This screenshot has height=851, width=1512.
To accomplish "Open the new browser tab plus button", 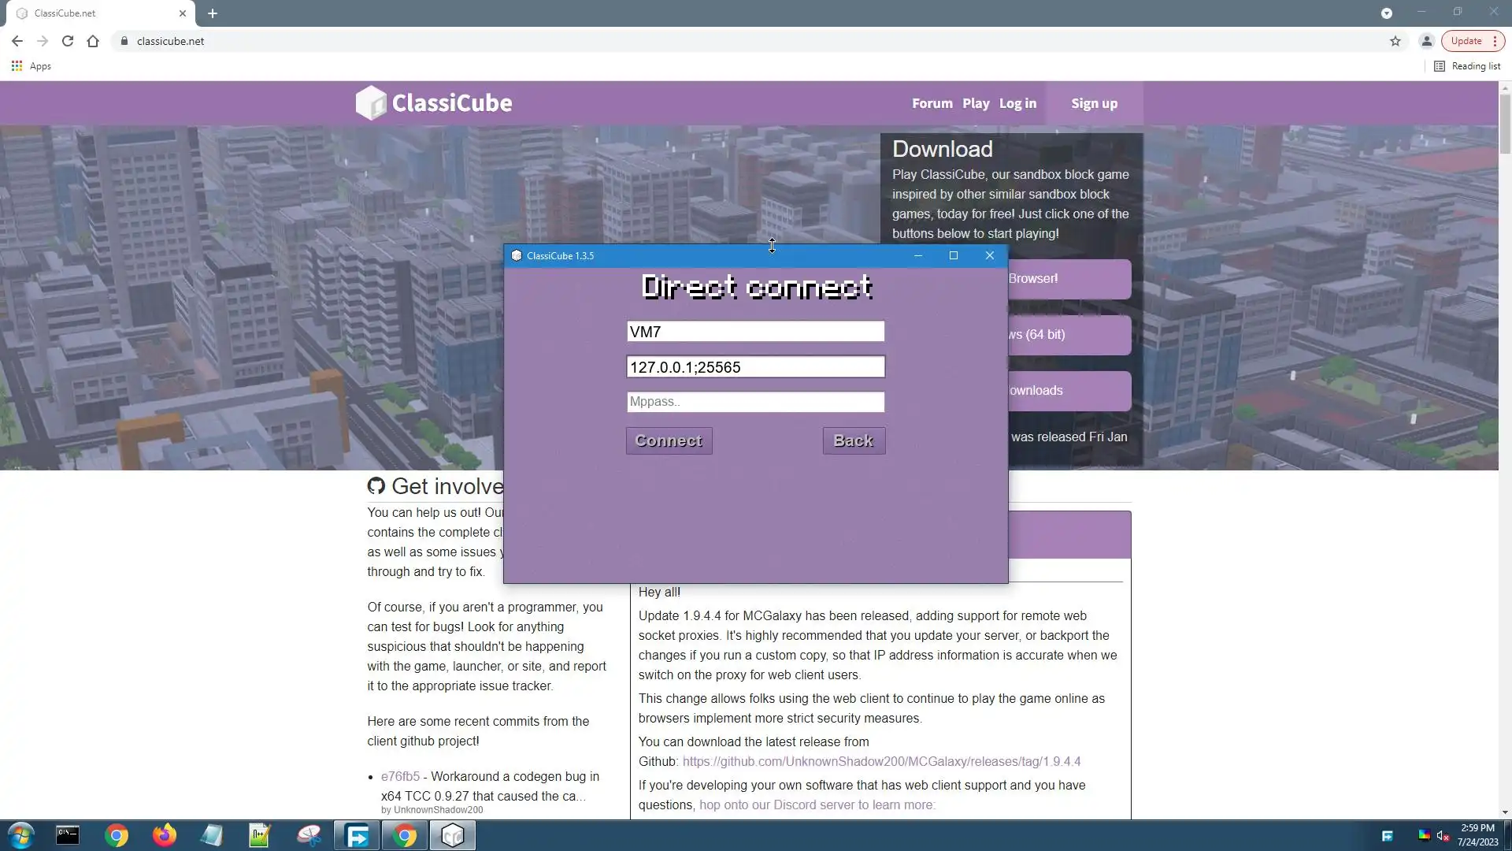I will [x=213, y=13].
